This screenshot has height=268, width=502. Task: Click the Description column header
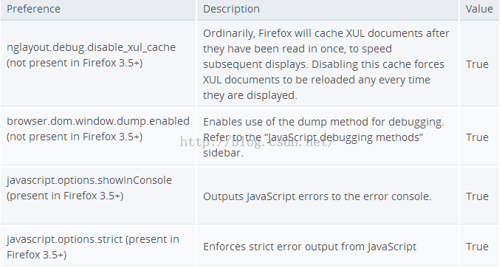[x=231, y=9]
